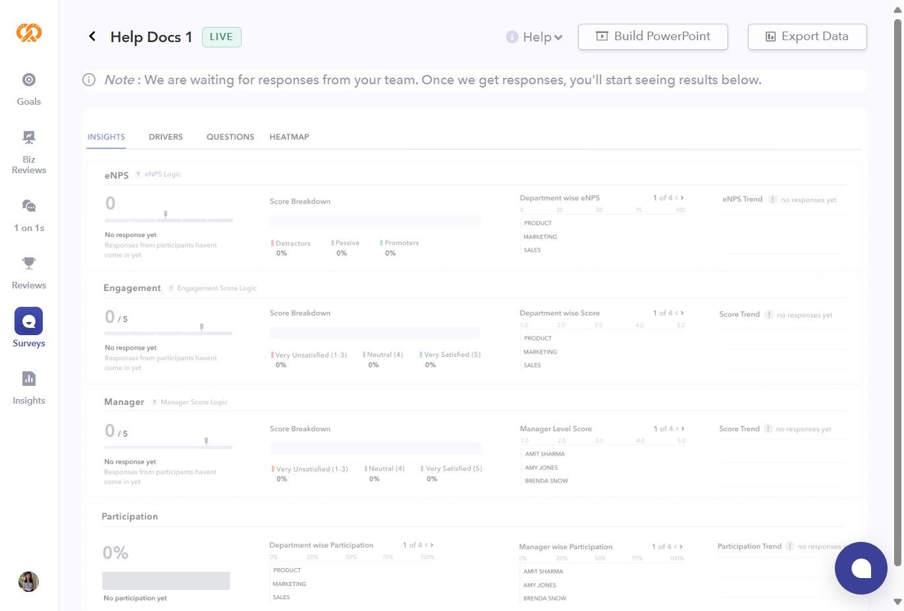The width and height of the screenshot is (904, 611).
Task: Open the Questions tab
Action: [x=230, y=137]
